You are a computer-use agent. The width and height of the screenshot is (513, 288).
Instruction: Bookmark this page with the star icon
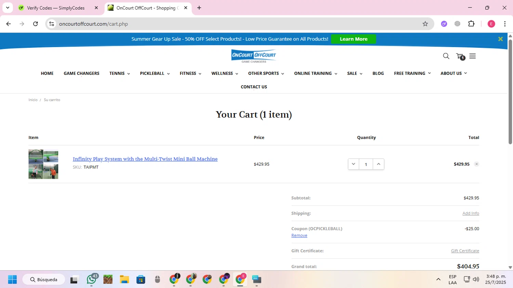[x=425, y=24]
